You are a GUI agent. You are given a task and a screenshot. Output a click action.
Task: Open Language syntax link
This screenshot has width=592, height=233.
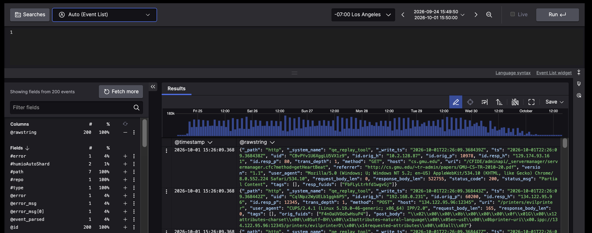coord(513,73)
